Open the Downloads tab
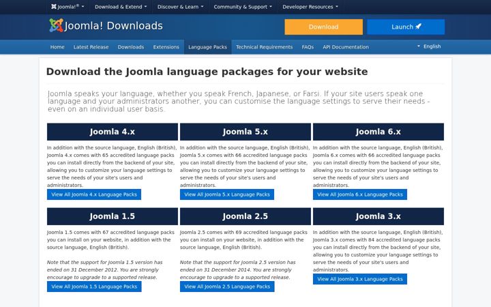This screenshot has height=307, width=491. 131,47
